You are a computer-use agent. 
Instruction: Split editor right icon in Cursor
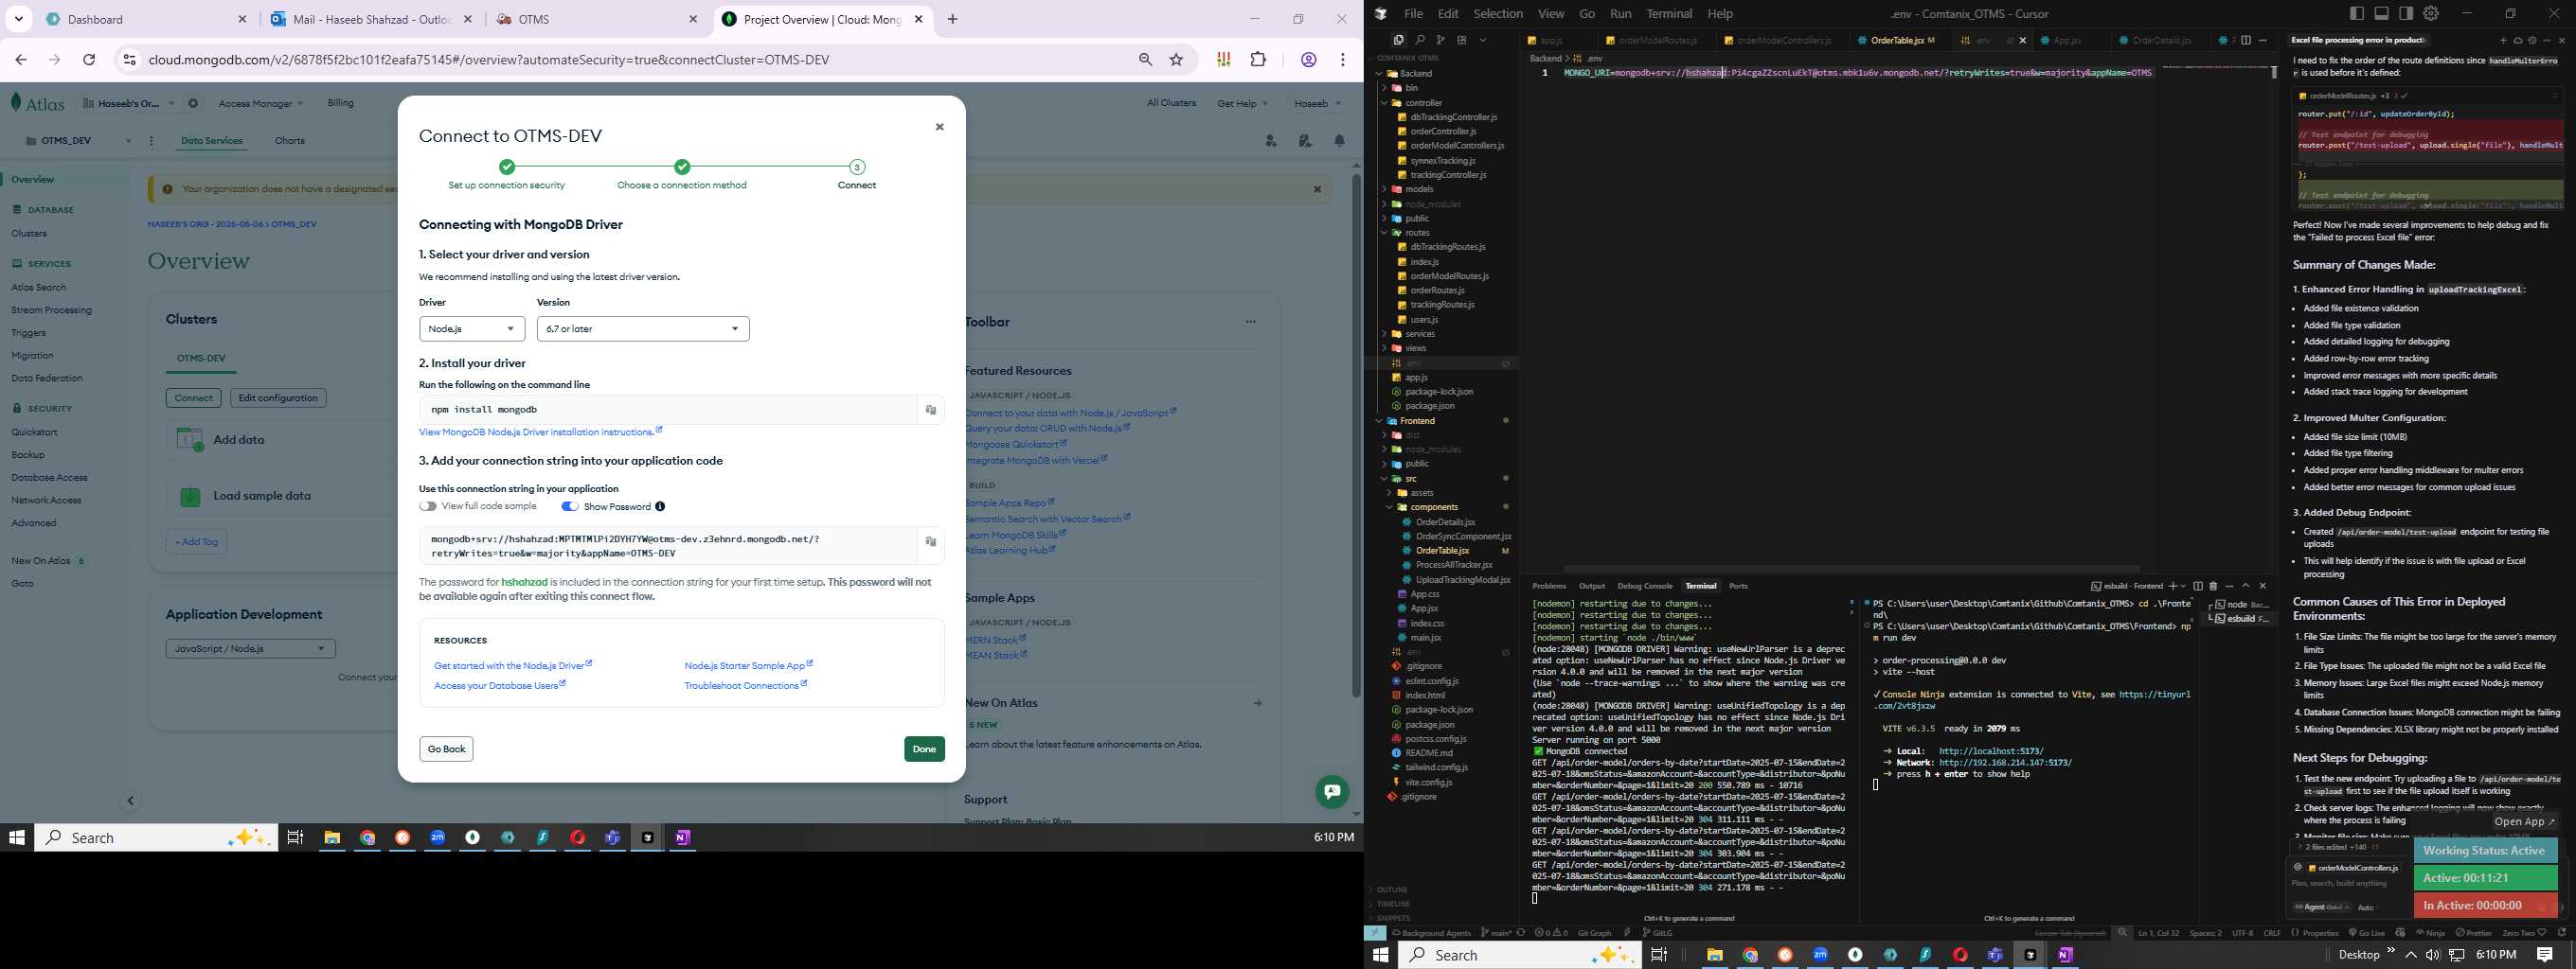point(2246,40)
